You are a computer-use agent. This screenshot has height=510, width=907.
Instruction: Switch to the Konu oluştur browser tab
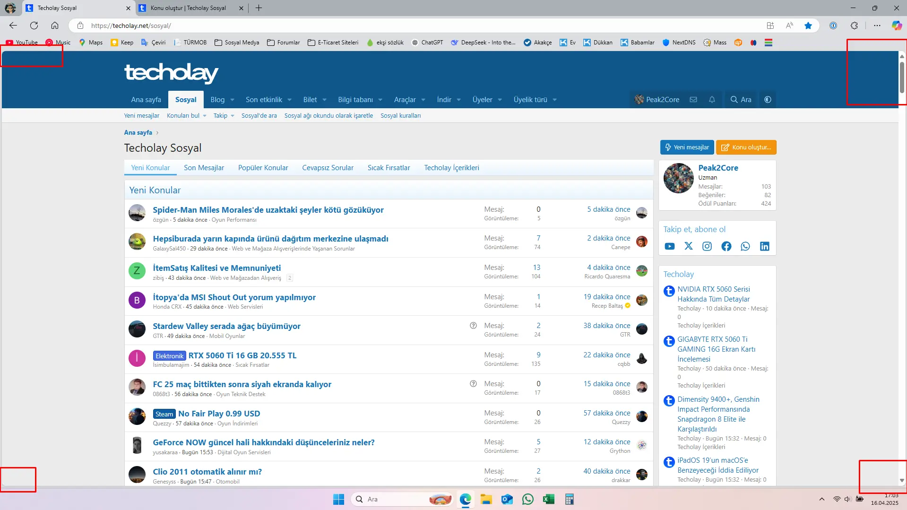(188, 8)
